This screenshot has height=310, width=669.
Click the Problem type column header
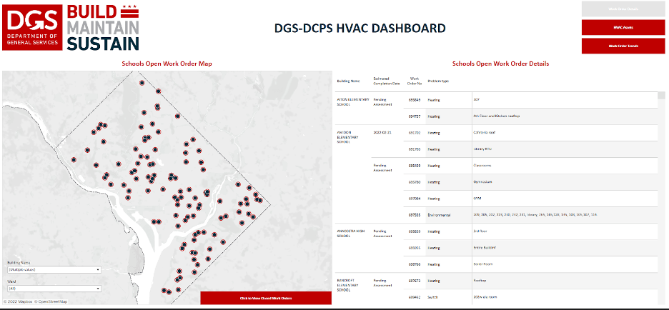pyautogui.click(x=437, y=81)
